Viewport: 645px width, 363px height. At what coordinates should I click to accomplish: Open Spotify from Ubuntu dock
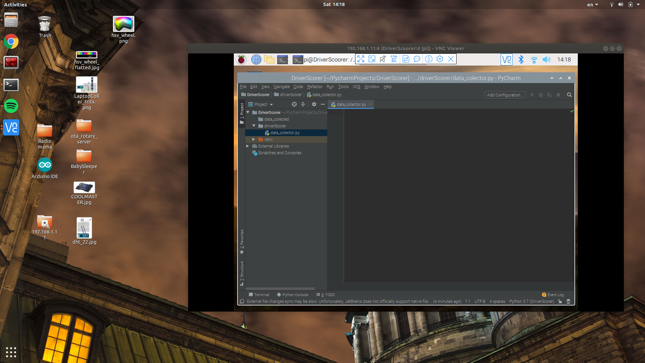tap(11, 106)
